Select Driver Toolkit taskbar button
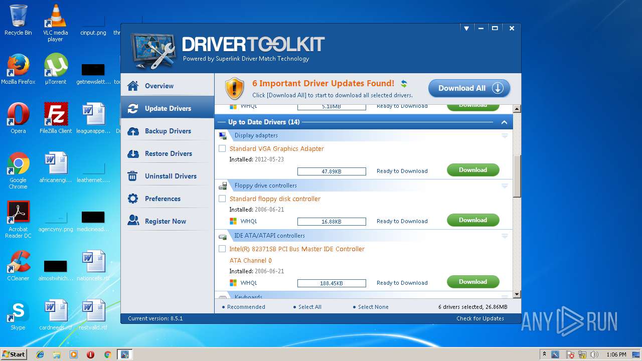Screen dimensions: 642x361 124,354
